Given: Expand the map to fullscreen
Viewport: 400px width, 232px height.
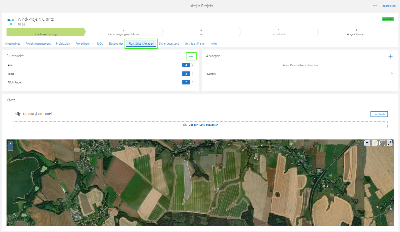Looking at the screenshot, I should (x=390, y=143).
